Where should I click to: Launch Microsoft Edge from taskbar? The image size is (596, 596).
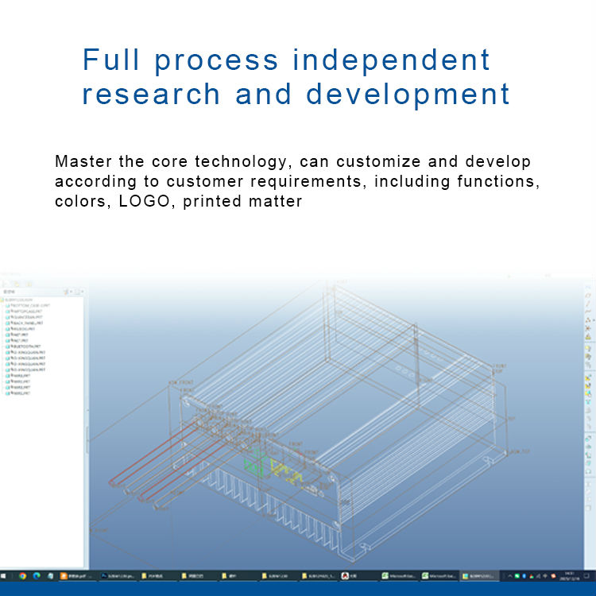pos(37,575)
